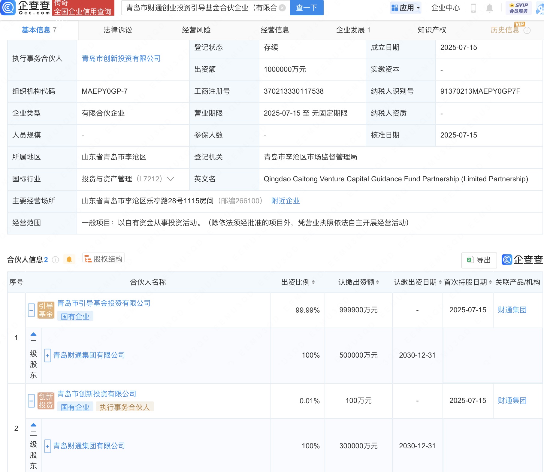Open the 应用 dropdown menu

[x=406, y=8]
